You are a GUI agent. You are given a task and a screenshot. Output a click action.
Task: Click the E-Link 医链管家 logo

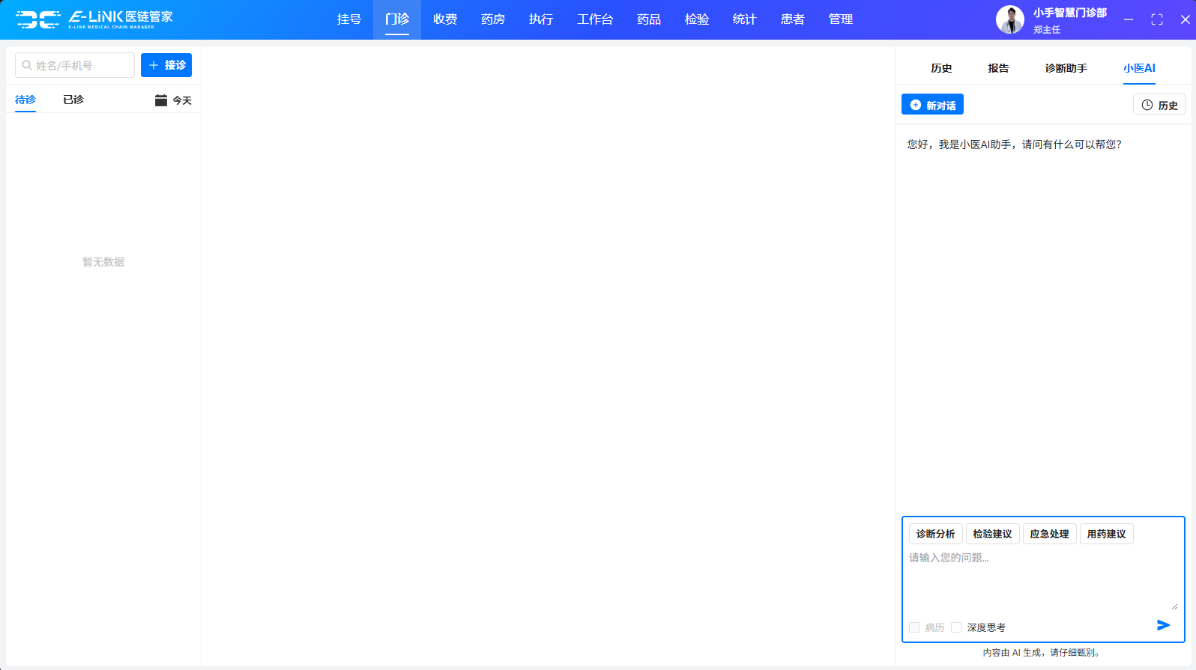[94, 19]
